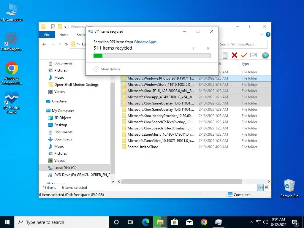The width and height of the screenshot is (304, 228).
Task: Click the Search WindowsApps field
Action: [243, 44]
